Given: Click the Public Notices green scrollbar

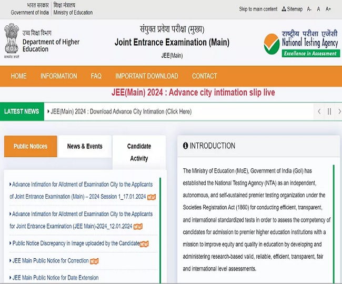Looking at the screenshot, I should tap(160, 230).
